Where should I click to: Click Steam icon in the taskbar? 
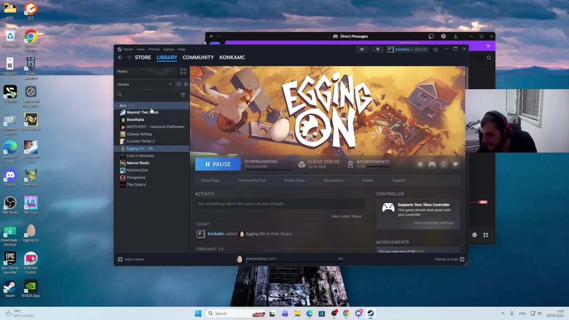click(x=370, y=313)
